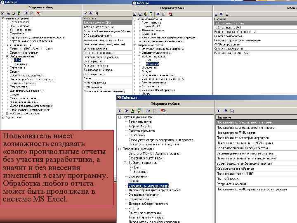This screenshot has width=297, height=223.
Task: Select 'Талон пациента' in the front window tree
Action: point(140,121)
